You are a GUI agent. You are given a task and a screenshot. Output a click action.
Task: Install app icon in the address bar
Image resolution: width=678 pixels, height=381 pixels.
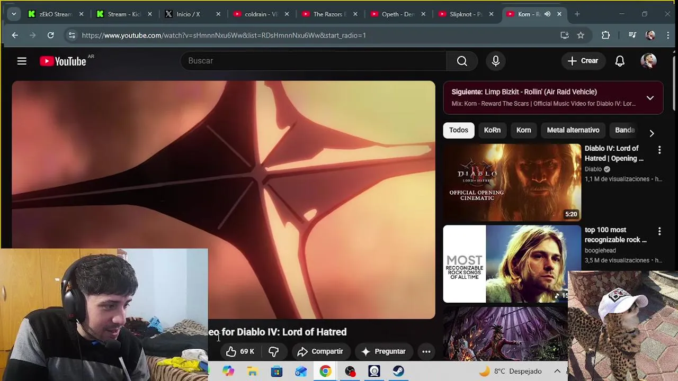[565, 35]
